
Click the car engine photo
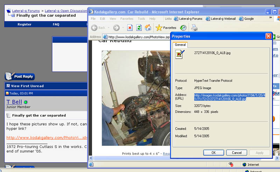(136, 98)
